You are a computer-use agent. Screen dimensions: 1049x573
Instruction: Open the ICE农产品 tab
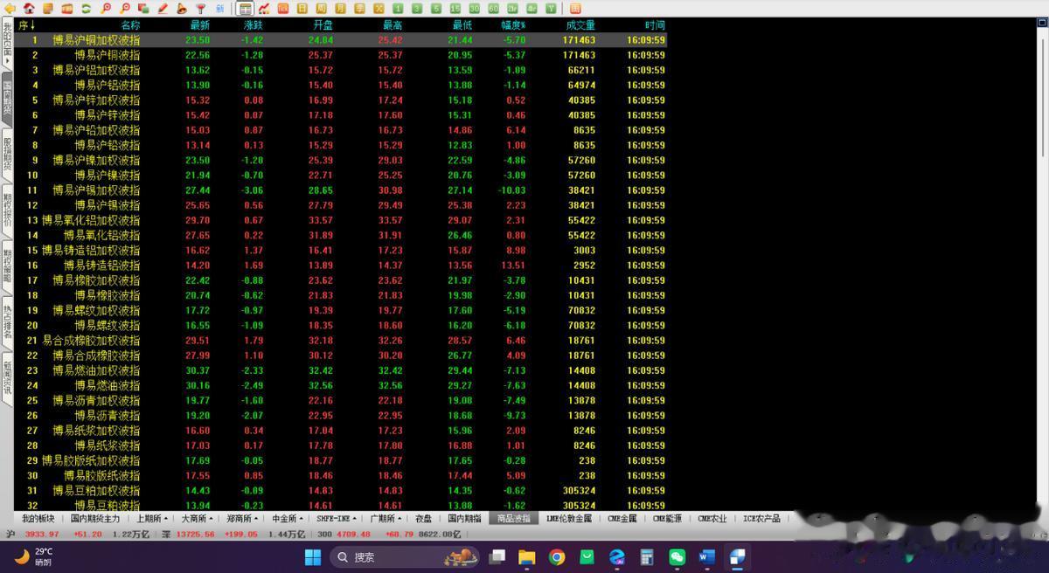(762, 518)
